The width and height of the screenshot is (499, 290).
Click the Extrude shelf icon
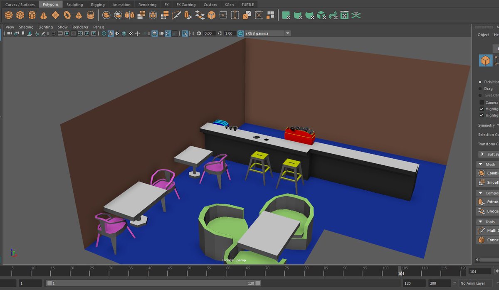188,15
